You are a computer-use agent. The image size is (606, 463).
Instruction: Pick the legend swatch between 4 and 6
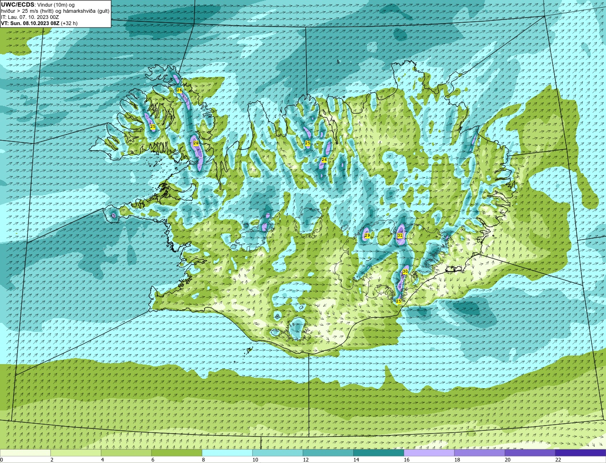[x=126, y=453]
